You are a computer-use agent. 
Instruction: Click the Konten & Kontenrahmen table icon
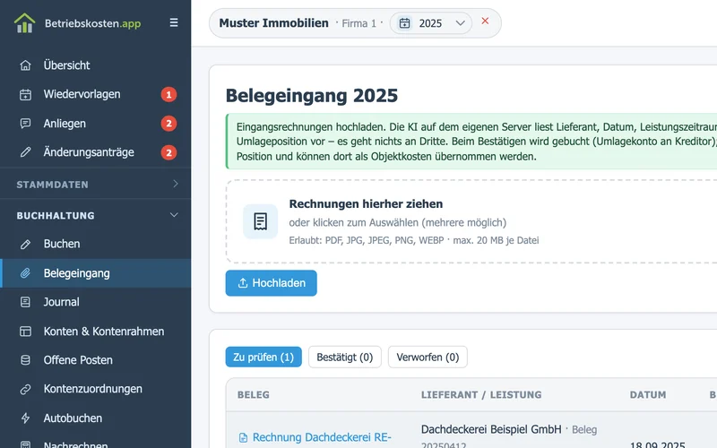(x=26, y=332)
